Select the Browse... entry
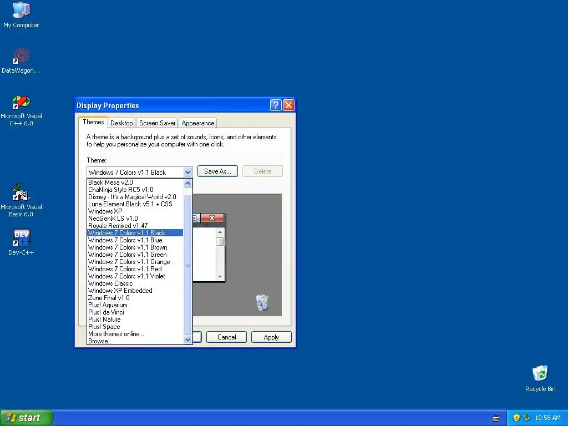Screen dimensions: 568x426 tap(135, 341)
